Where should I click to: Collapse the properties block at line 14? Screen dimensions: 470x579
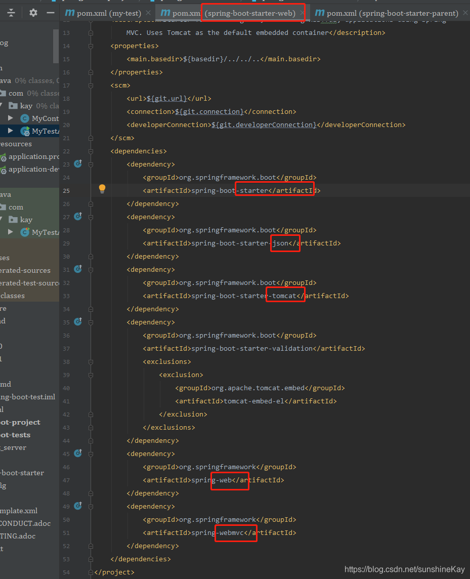tap(91, 46)
